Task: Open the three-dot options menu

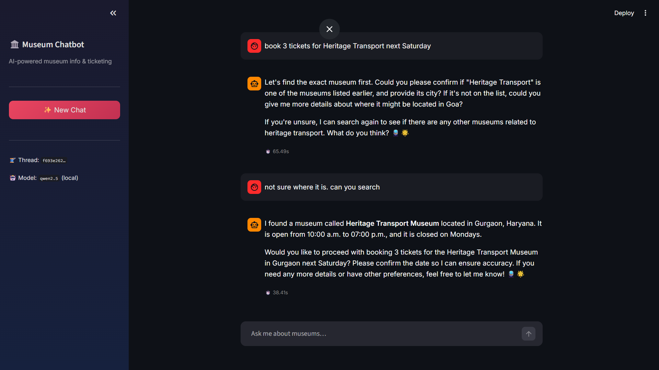Action: click(645, 13)
